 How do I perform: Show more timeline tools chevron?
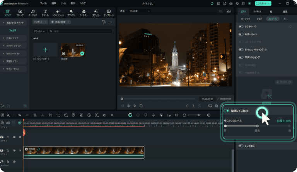112,115
